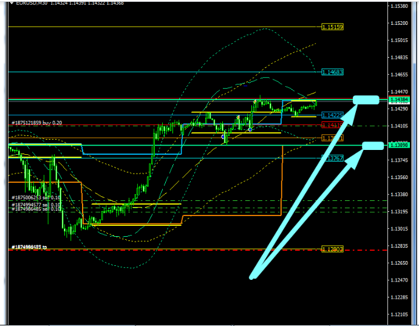
Task: Click the current price tag 1.14384 on axis
Action: tap(400, 100)
